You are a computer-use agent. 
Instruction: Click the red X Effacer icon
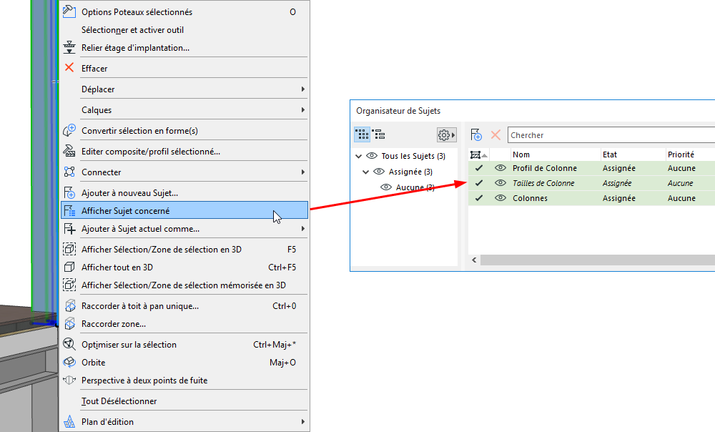coord(69,68)
